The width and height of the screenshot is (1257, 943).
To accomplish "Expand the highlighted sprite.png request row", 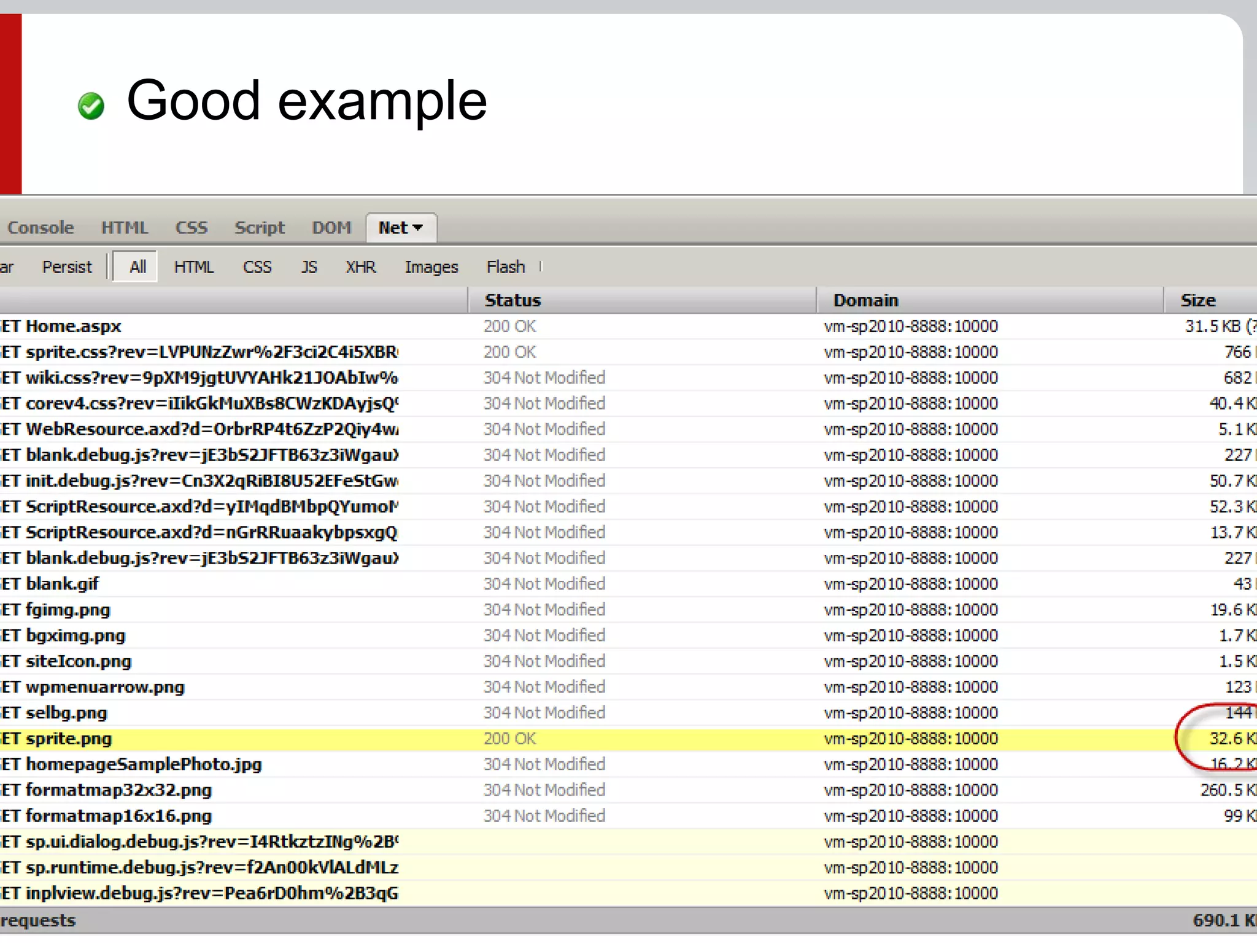I will click(x=69, y=739).
